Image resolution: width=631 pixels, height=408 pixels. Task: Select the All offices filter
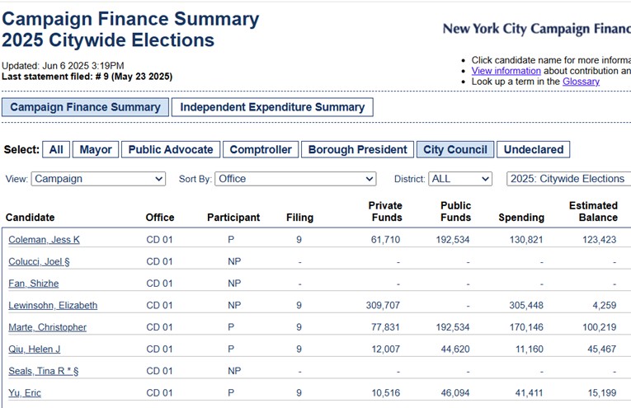(56, 149)
